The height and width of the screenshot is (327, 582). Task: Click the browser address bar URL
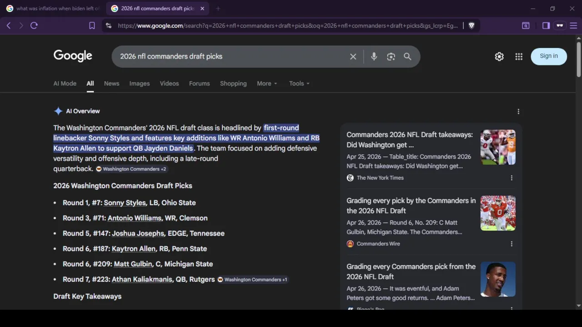pyautogui.click(x=287, y=26)
